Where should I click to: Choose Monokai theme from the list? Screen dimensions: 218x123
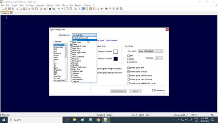click(84, 59)
